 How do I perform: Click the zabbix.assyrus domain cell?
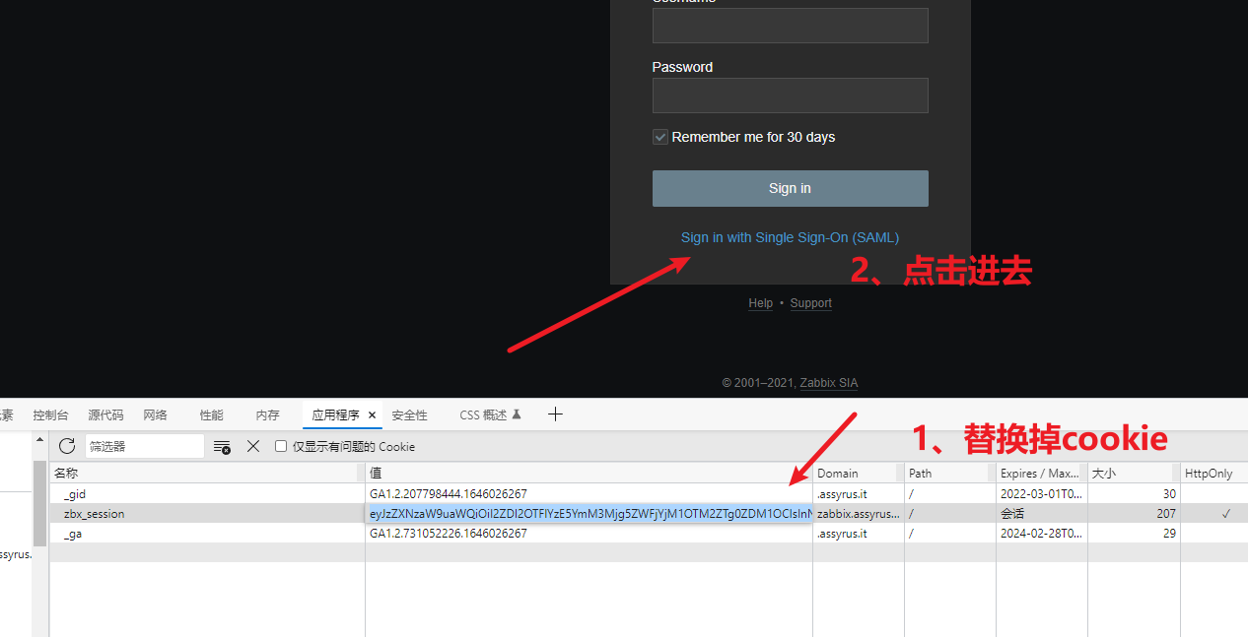tap(859, 514)
